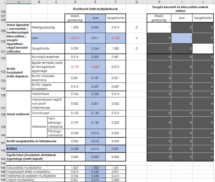
Task: Click the Szolgáltatás header in the shock matrix
Action: pyautogui.click(x=203, y=18)
